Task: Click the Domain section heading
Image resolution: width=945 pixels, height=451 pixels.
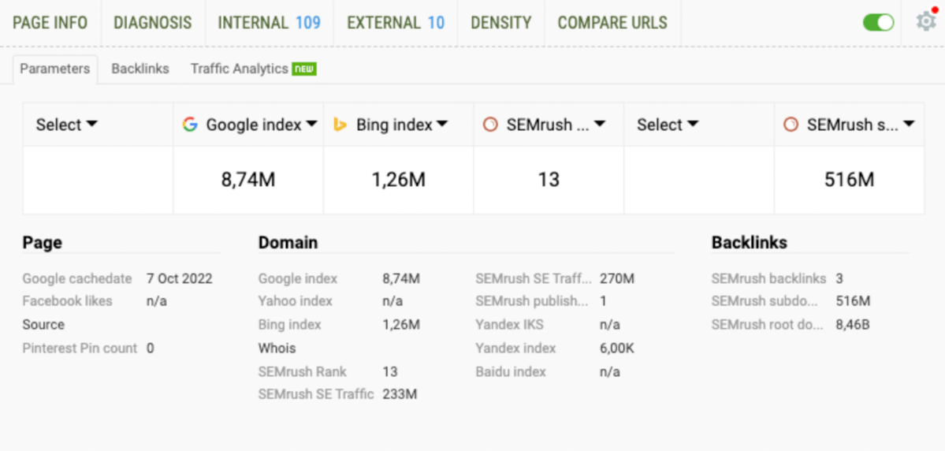Action: point(288,242)
